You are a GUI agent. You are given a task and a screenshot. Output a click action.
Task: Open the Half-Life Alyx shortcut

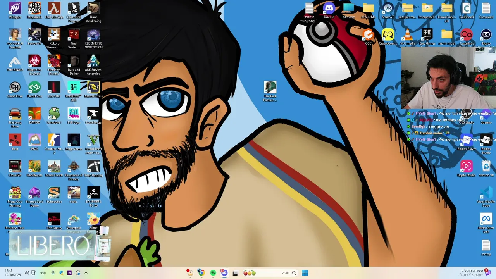coord(54,10)
